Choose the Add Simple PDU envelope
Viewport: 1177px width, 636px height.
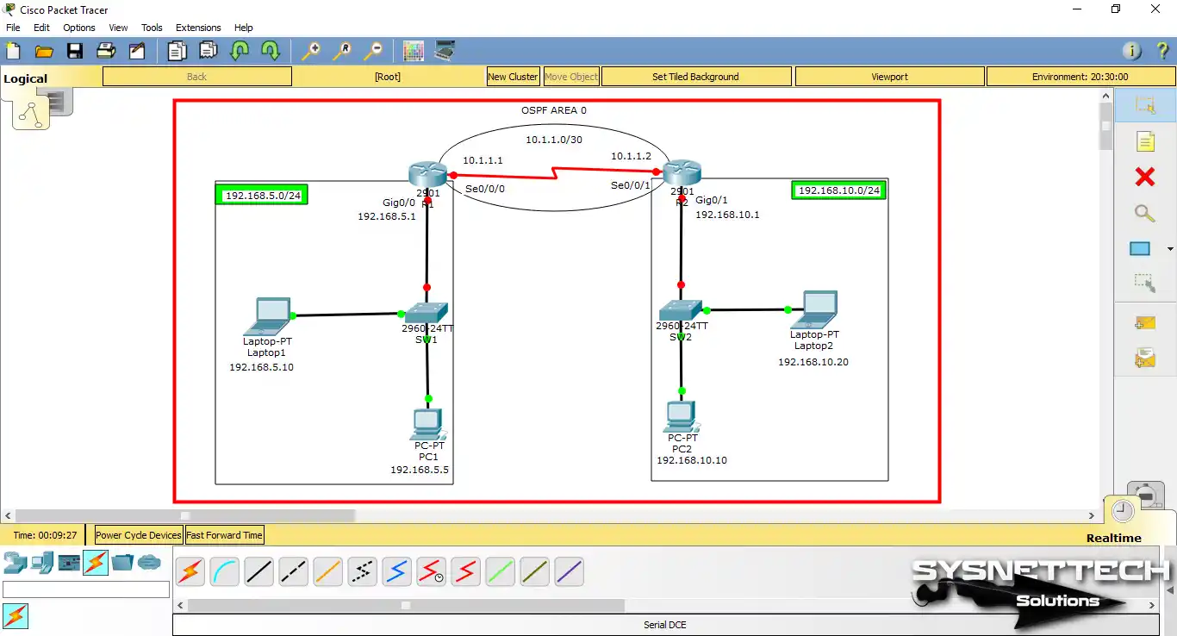point(1144,323)
